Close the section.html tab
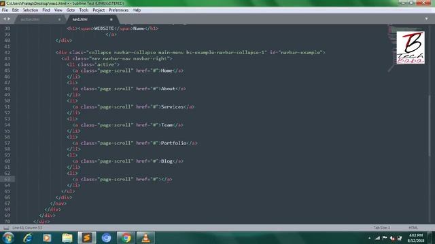The width and height of the screenshot is (435, 244). [x=59, y=20]
